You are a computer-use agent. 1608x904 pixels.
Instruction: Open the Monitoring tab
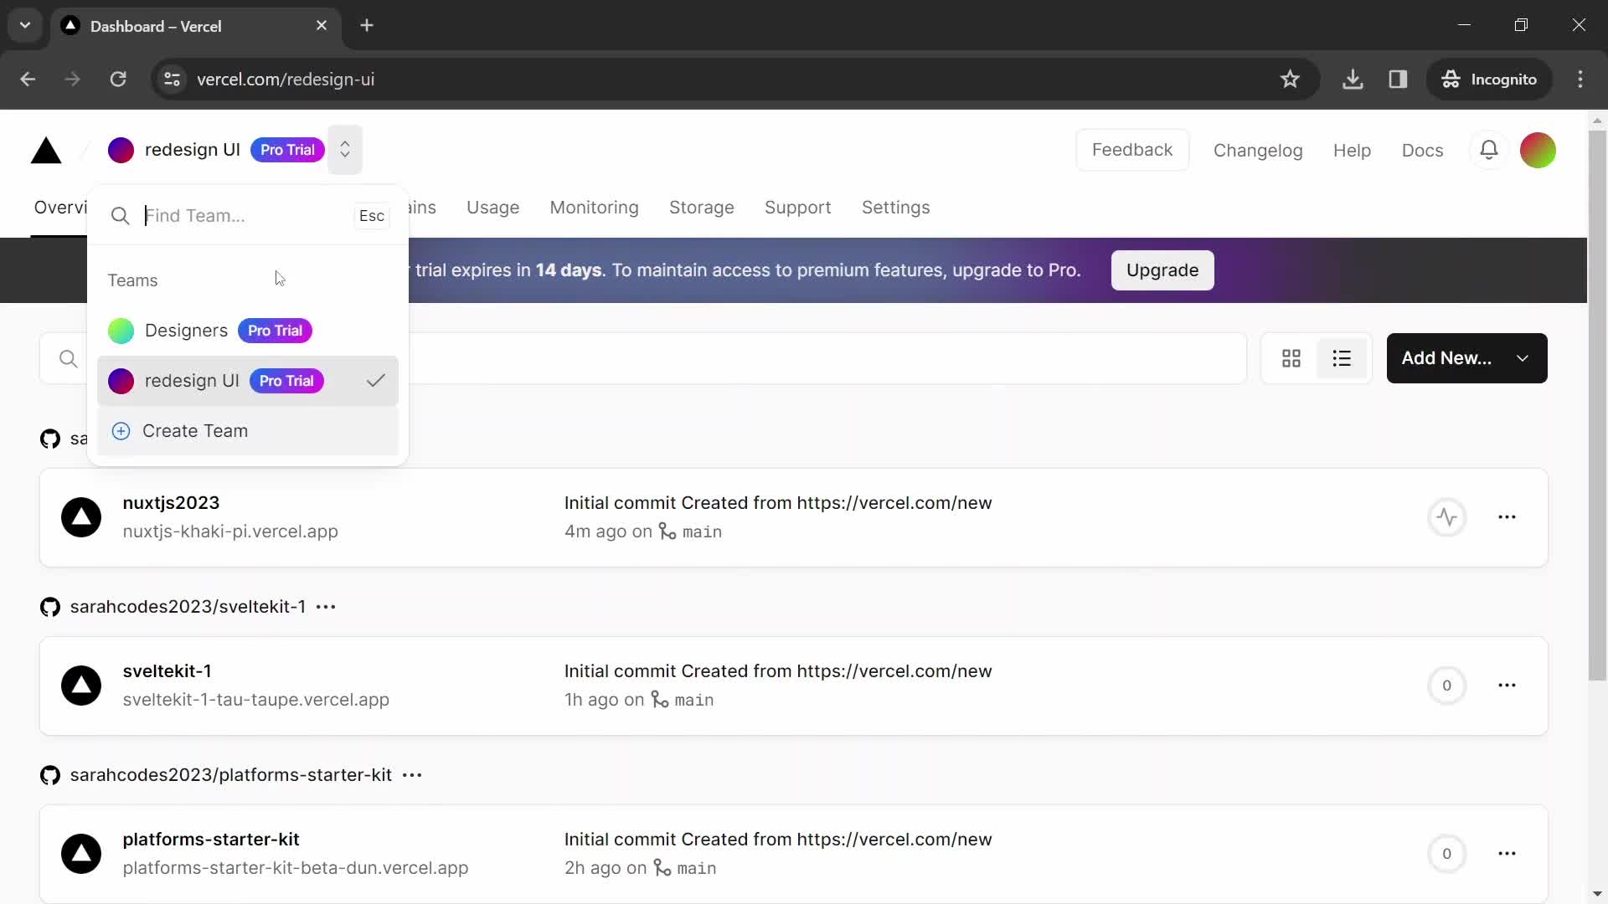click(594, 208)
